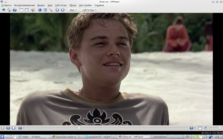Click the system tray volume speaker icon
Screen dimensions: 223x139
pyautogui.click(x=191, y=137)
